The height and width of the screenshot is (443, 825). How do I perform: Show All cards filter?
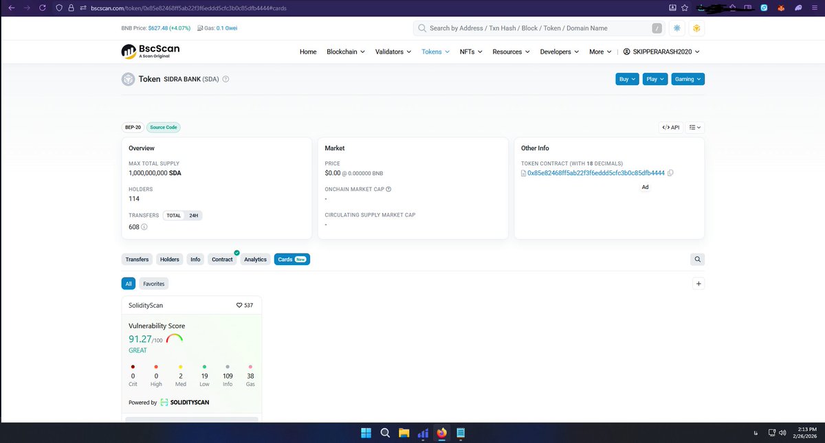pos(129,283)
